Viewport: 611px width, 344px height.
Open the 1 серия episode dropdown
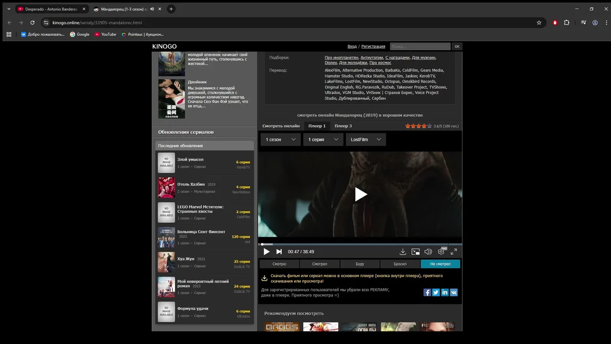click(x=323, y=140)
